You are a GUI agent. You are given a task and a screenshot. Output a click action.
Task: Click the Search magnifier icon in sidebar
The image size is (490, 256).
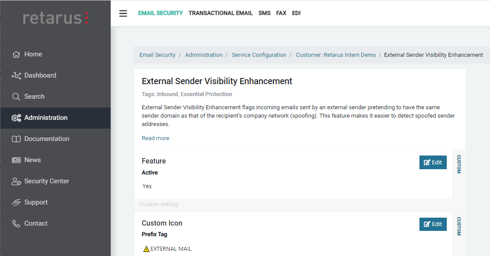coord(16,97)
